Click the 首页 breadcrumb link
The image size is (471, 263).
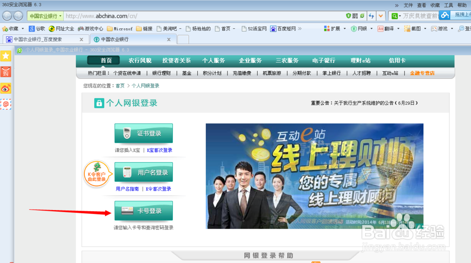[x=120, y=86]
